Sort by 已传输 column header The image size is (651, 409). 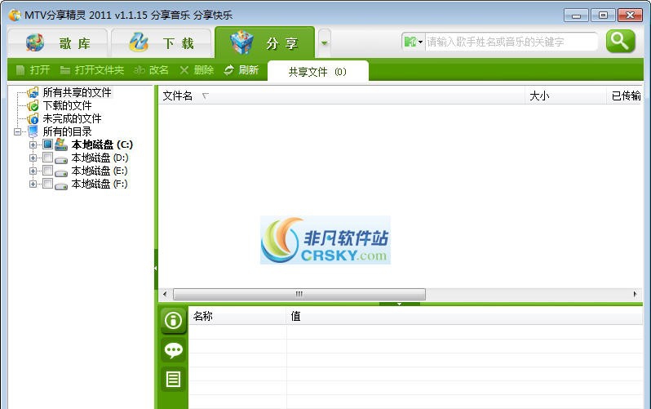pos(625,96)
